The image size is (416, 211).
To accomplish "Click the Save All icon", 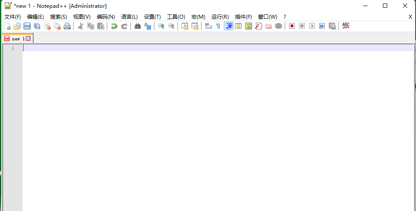I will click(x=37, y=26).
